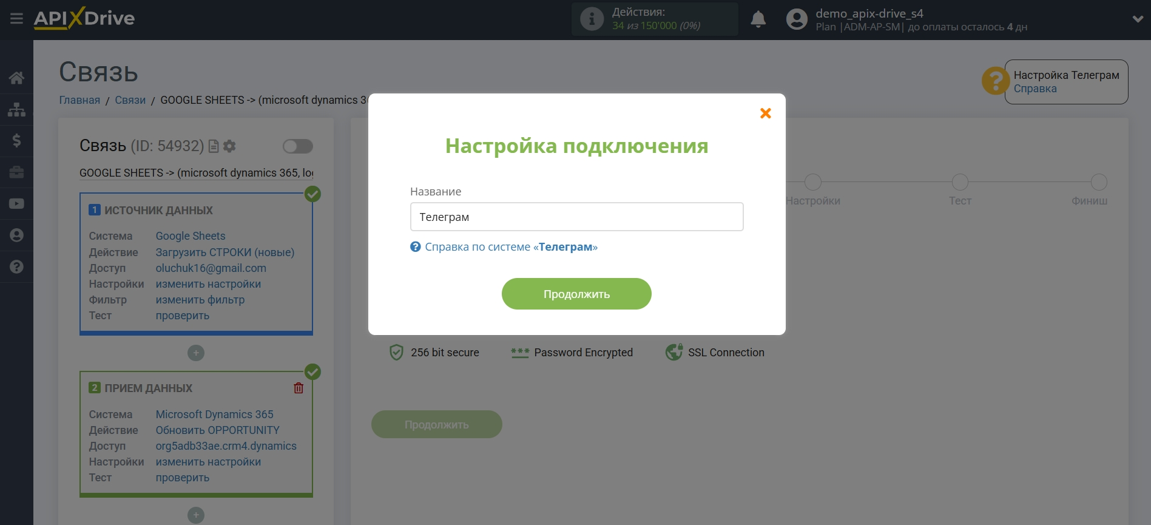Click org5adb33ae.crm4.dynamics access link
1151x525 pixels.
pos(226,445)
